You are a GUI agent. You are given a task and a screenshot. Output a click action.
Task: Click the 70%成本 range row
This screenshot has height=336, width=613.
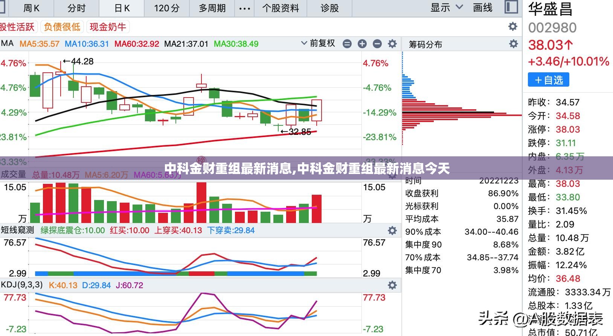tap(462, 257)
